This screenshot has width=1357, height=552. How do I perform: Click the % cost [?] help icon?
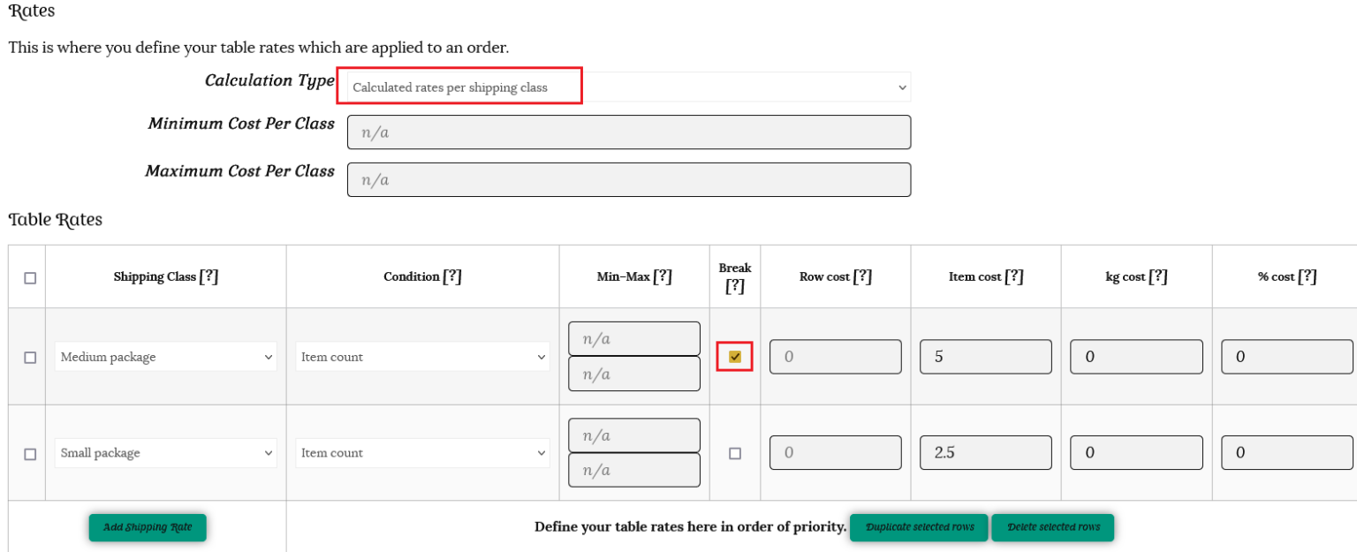pyautogui.click(x=1308, y=276)
